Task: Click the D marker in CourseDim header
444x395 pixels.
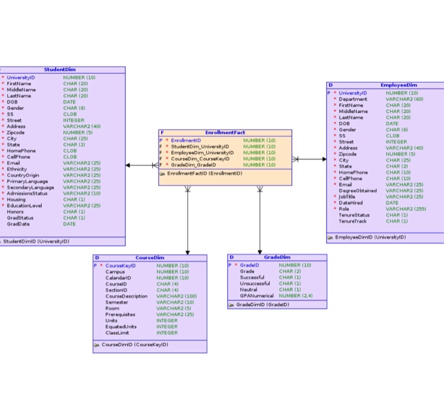Action: coord(97,257)
